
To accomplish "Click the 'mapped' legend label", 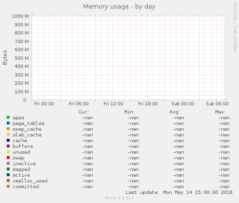I will tap(21, 169).
